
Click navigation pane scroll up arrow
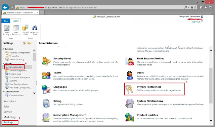pos(34,51)
